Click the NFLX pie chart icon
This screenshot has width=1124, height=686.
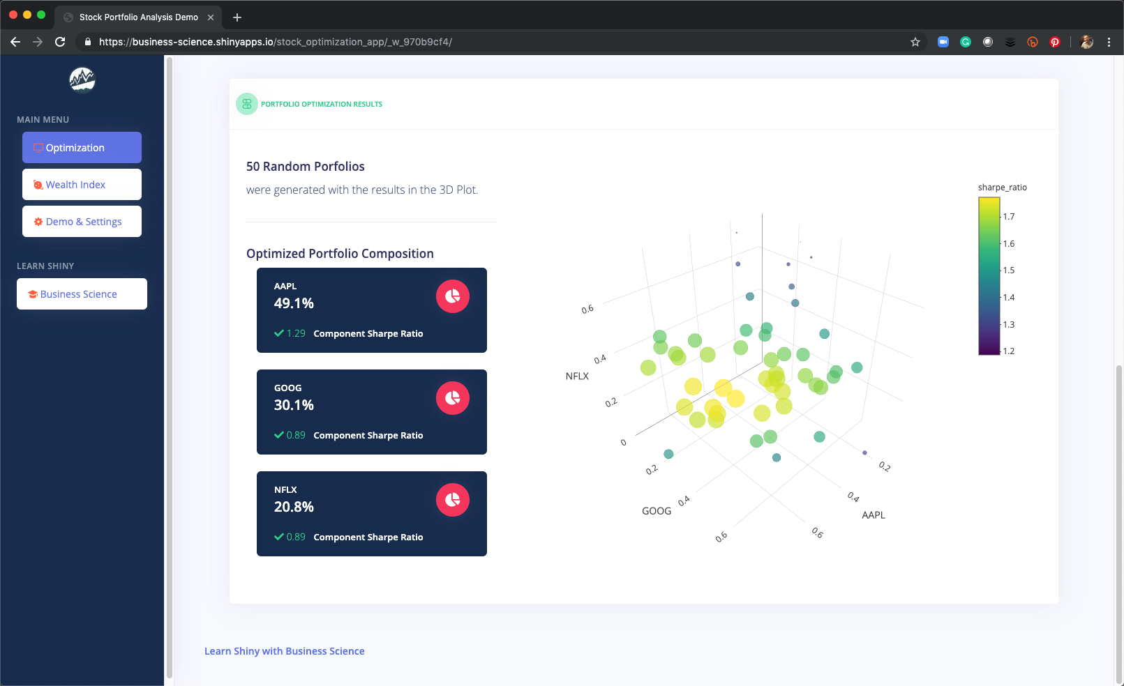click(453, 500)
